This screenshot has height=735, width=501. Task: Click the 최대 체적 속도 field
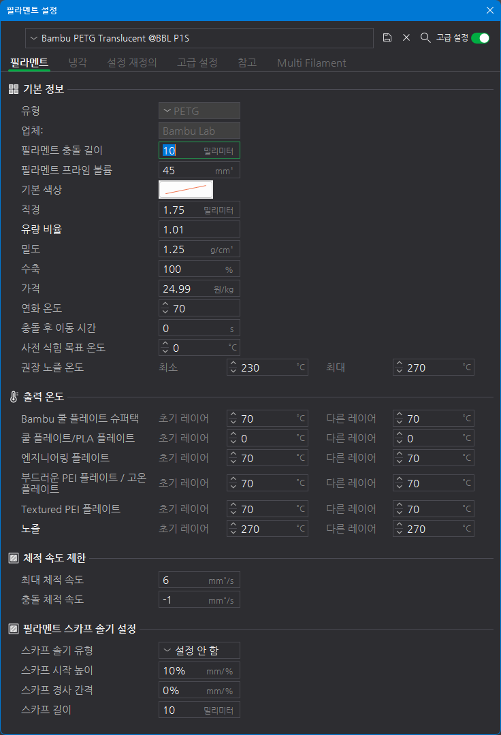pos(199,580)
